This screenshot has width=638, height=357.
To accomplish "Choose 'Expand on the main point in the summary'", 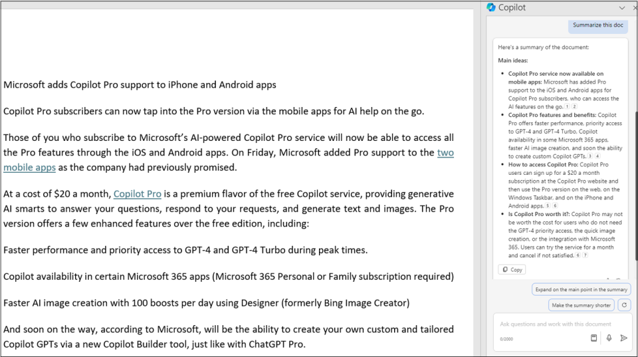I will coord(581,289).
